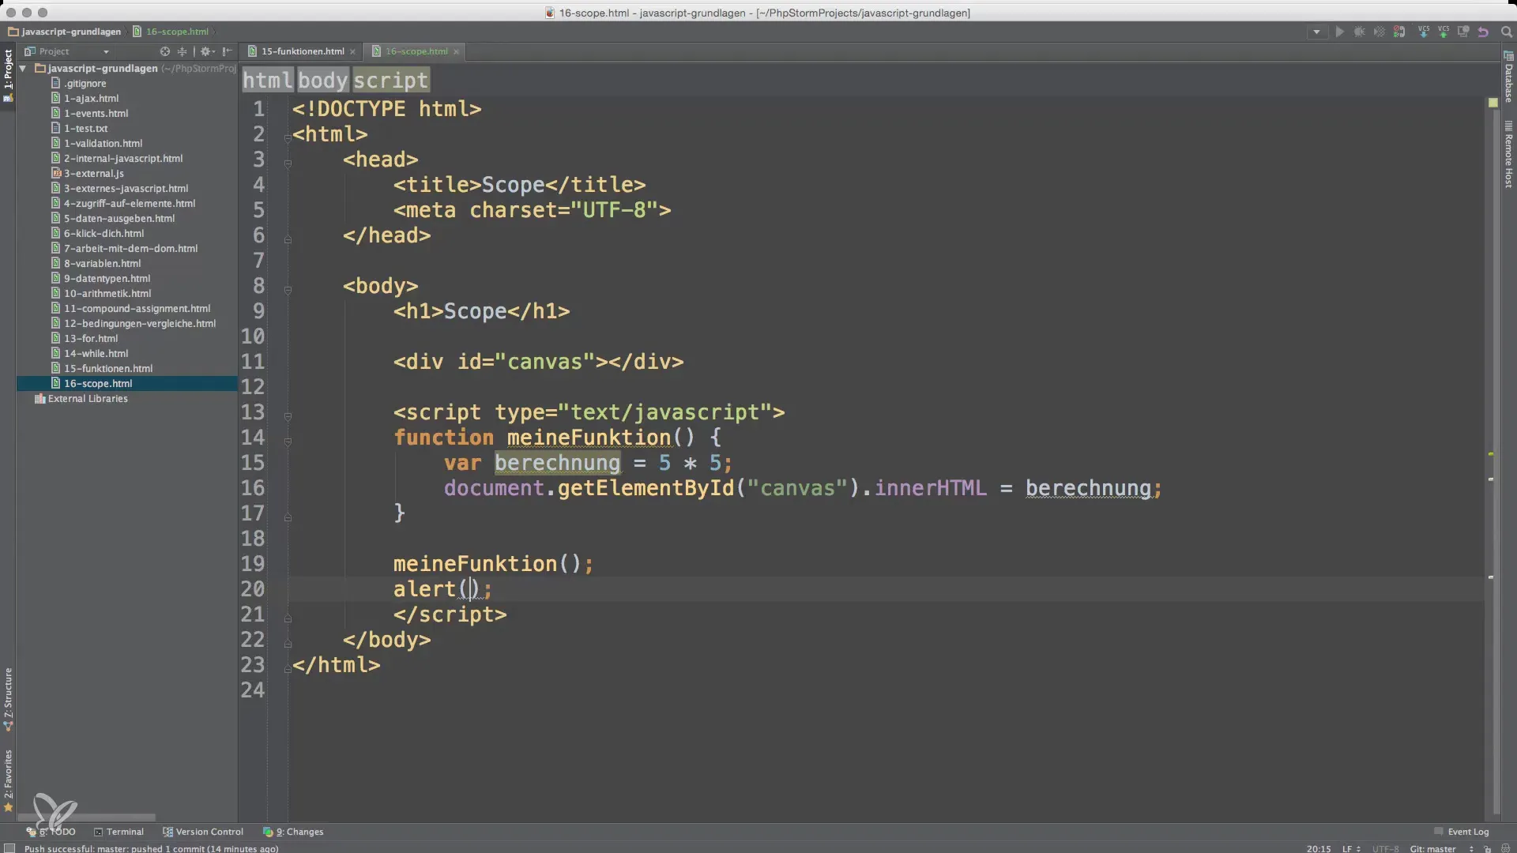The width and height of the screenshot is (1517, 853).
Task: Fold function meineFunktion at line 14
Action: (x=288, y=442)
